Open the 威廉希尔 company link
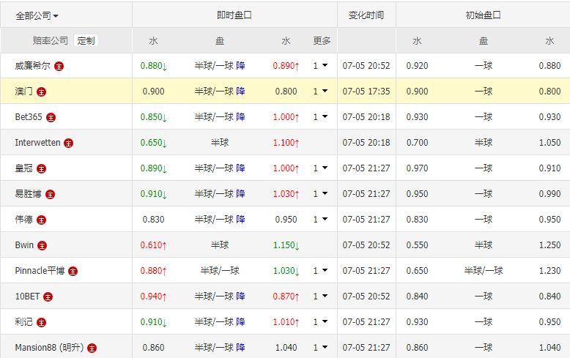This screenshot has height=358, width=570. click(x=33, y=66)
